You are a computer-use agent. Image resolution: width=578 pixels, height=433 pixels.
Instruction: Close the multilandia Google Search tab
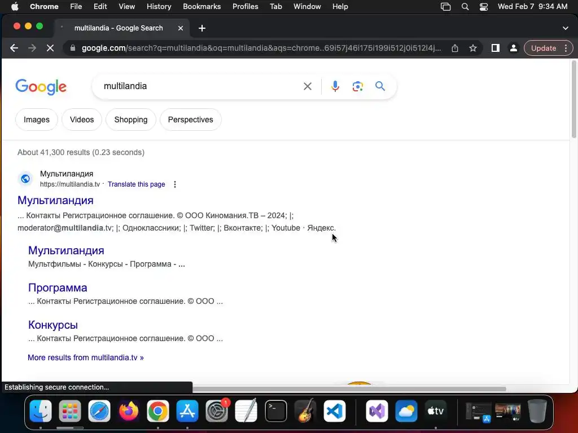[181, 28]
